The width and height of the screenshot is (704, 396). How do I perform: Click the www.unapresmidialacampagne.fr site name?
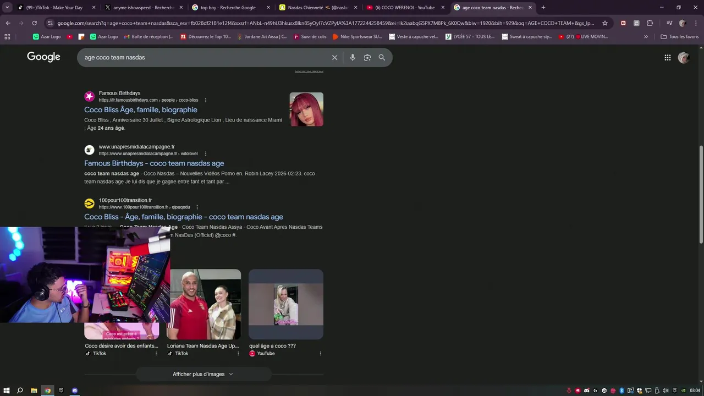point(136,147)
